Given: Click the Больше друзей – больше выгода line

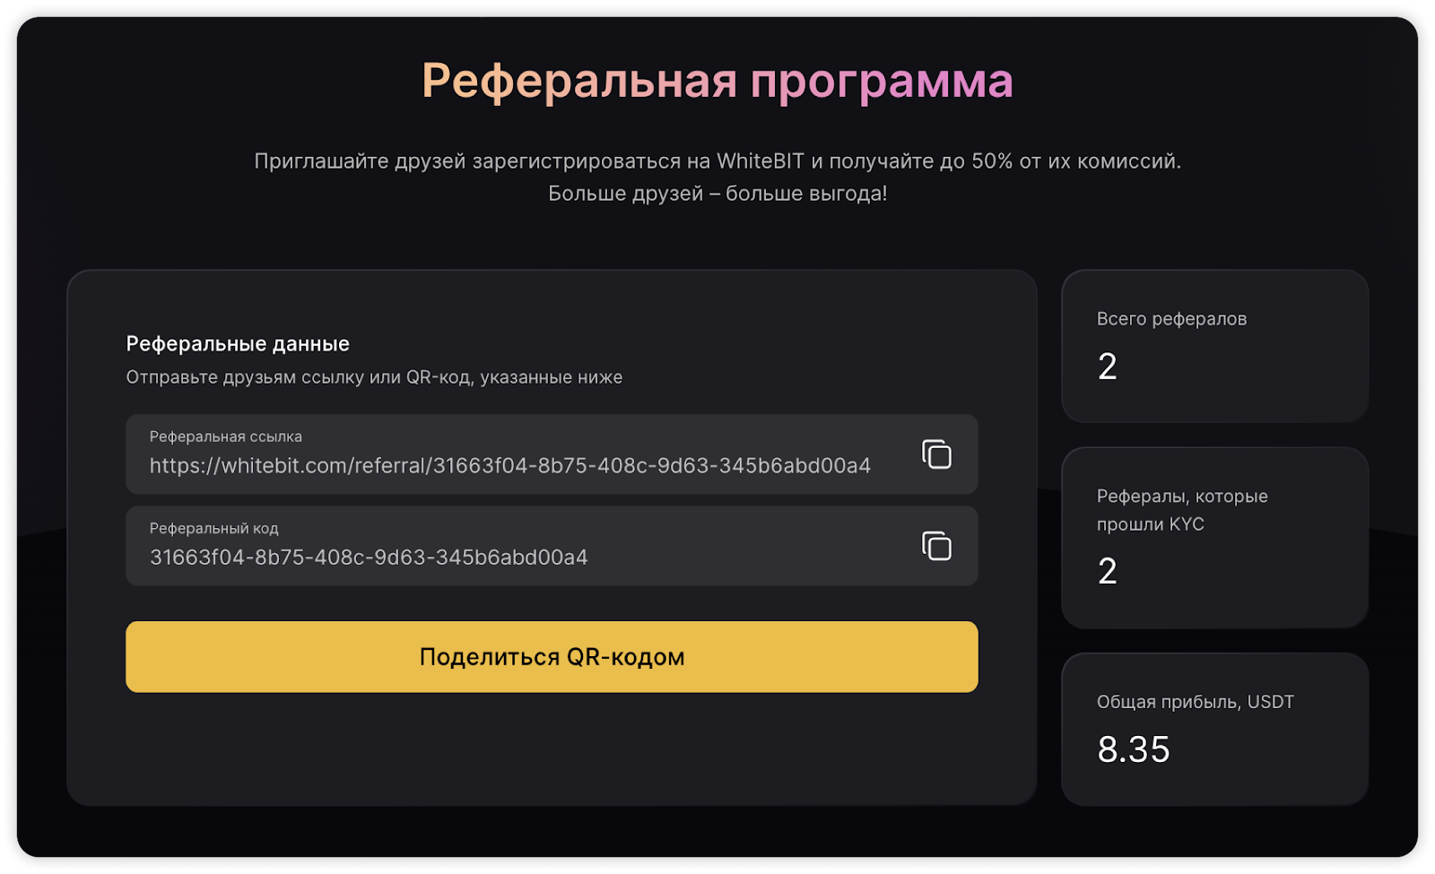Looking at the screenshot, I should 717,194.
